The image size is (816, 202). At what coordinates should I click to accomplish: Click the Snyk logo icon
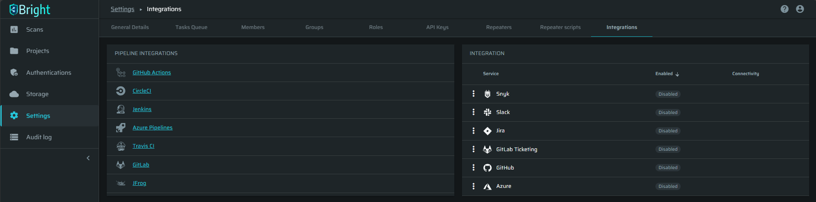487,94
